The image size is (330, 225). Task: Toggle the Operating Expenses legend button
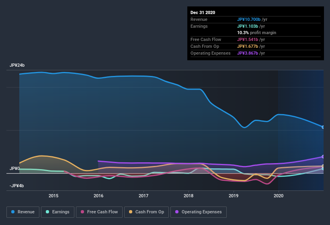[x=199, y=212]
